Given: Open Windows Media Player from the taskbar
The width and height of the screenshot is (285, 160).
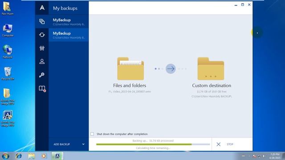Looking at the screenshot, I should click(44, 156).
